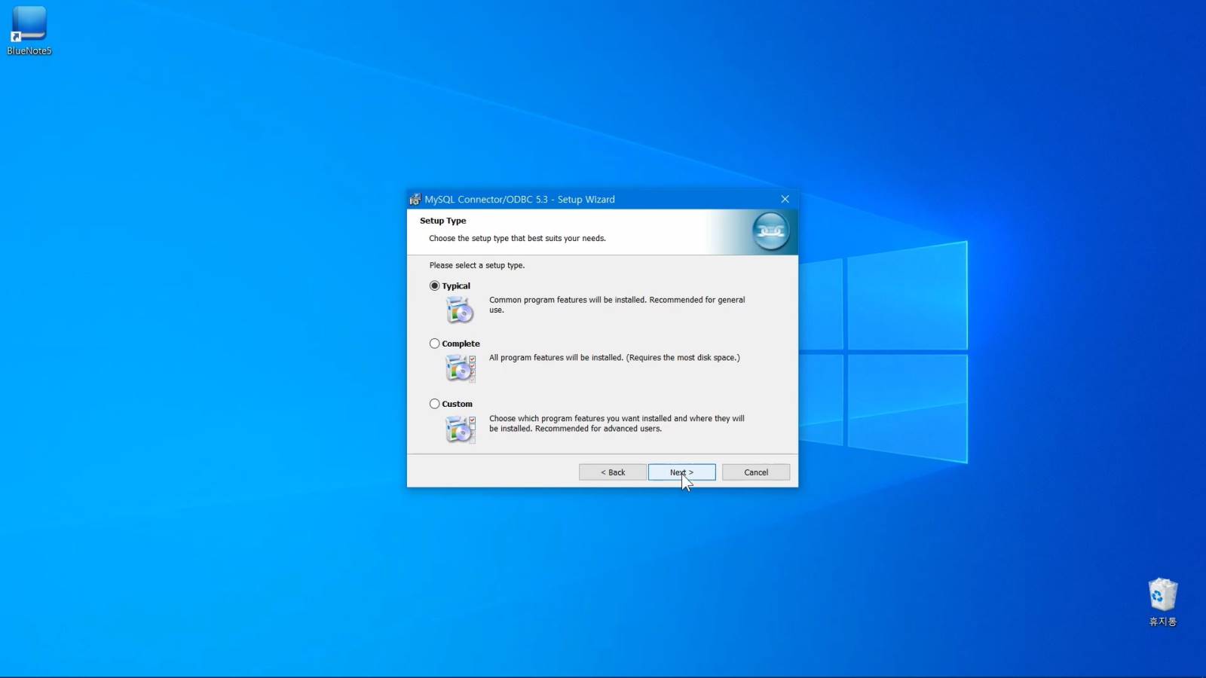Select the Complete radio button
This screenshot has width=1206, height=678.
(x=434, y=344)
